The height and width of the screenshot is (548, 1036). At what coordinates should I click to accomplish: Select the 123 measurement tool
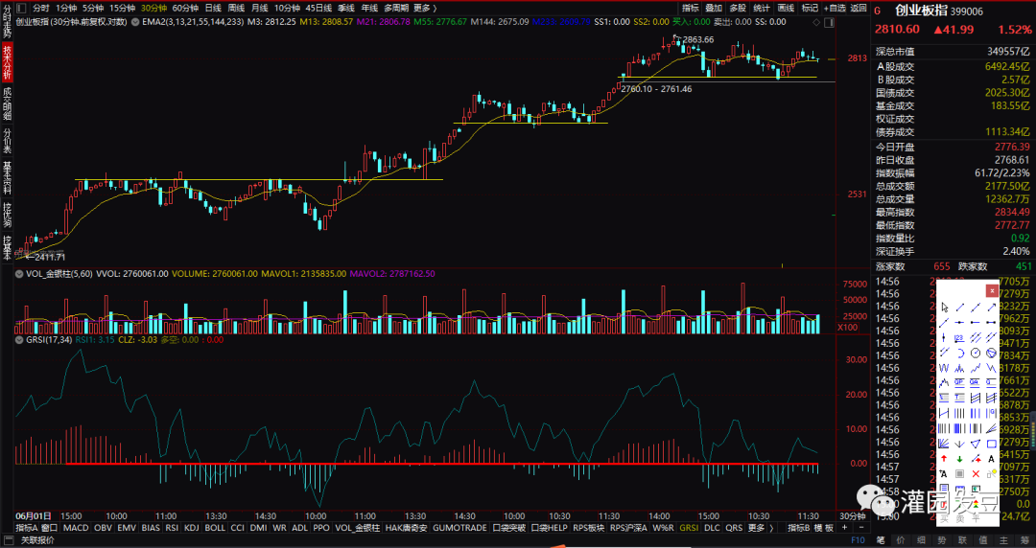(959, 337)
